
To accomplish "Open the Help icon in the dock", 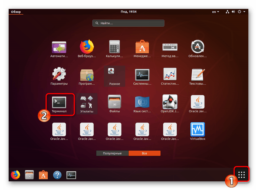I will click(57, 175).
